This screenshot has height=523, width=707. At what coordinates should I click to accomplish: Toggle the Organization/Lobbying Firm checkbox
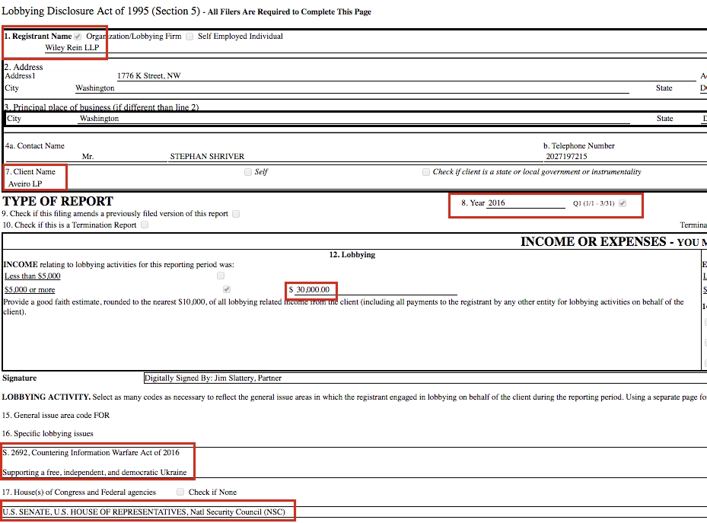coord(78,37)
